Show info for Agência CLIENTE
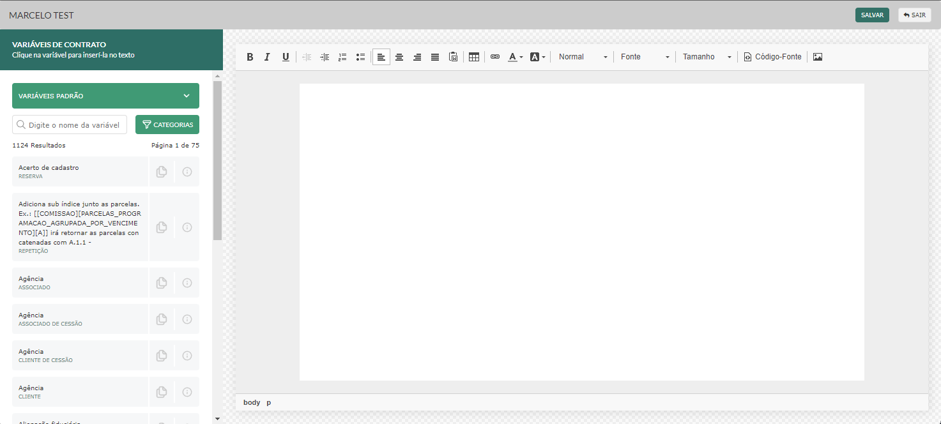 click(x=187, y=391)
